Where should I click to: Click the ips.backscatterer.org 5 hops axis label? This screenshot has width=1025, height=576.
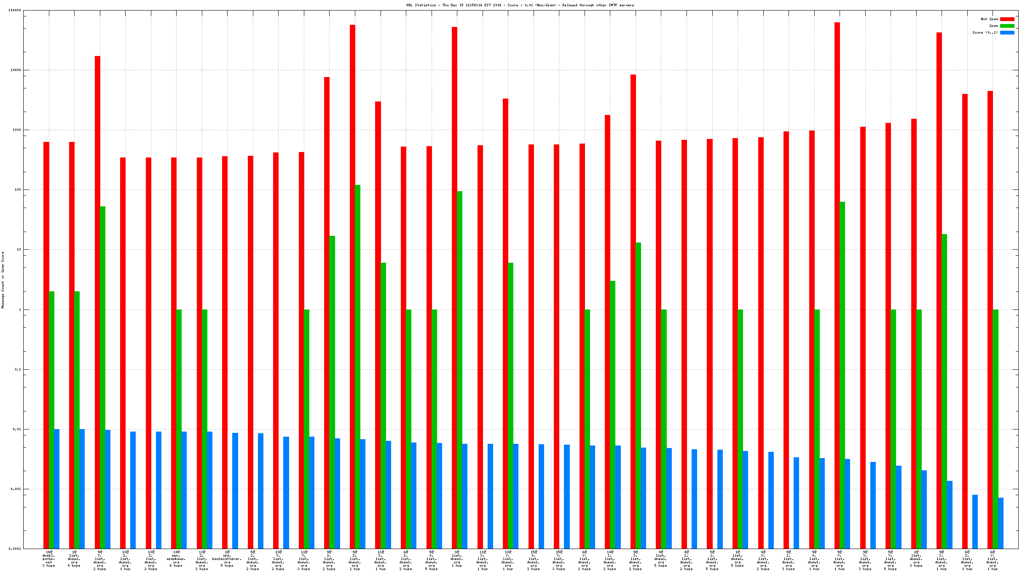227,558
